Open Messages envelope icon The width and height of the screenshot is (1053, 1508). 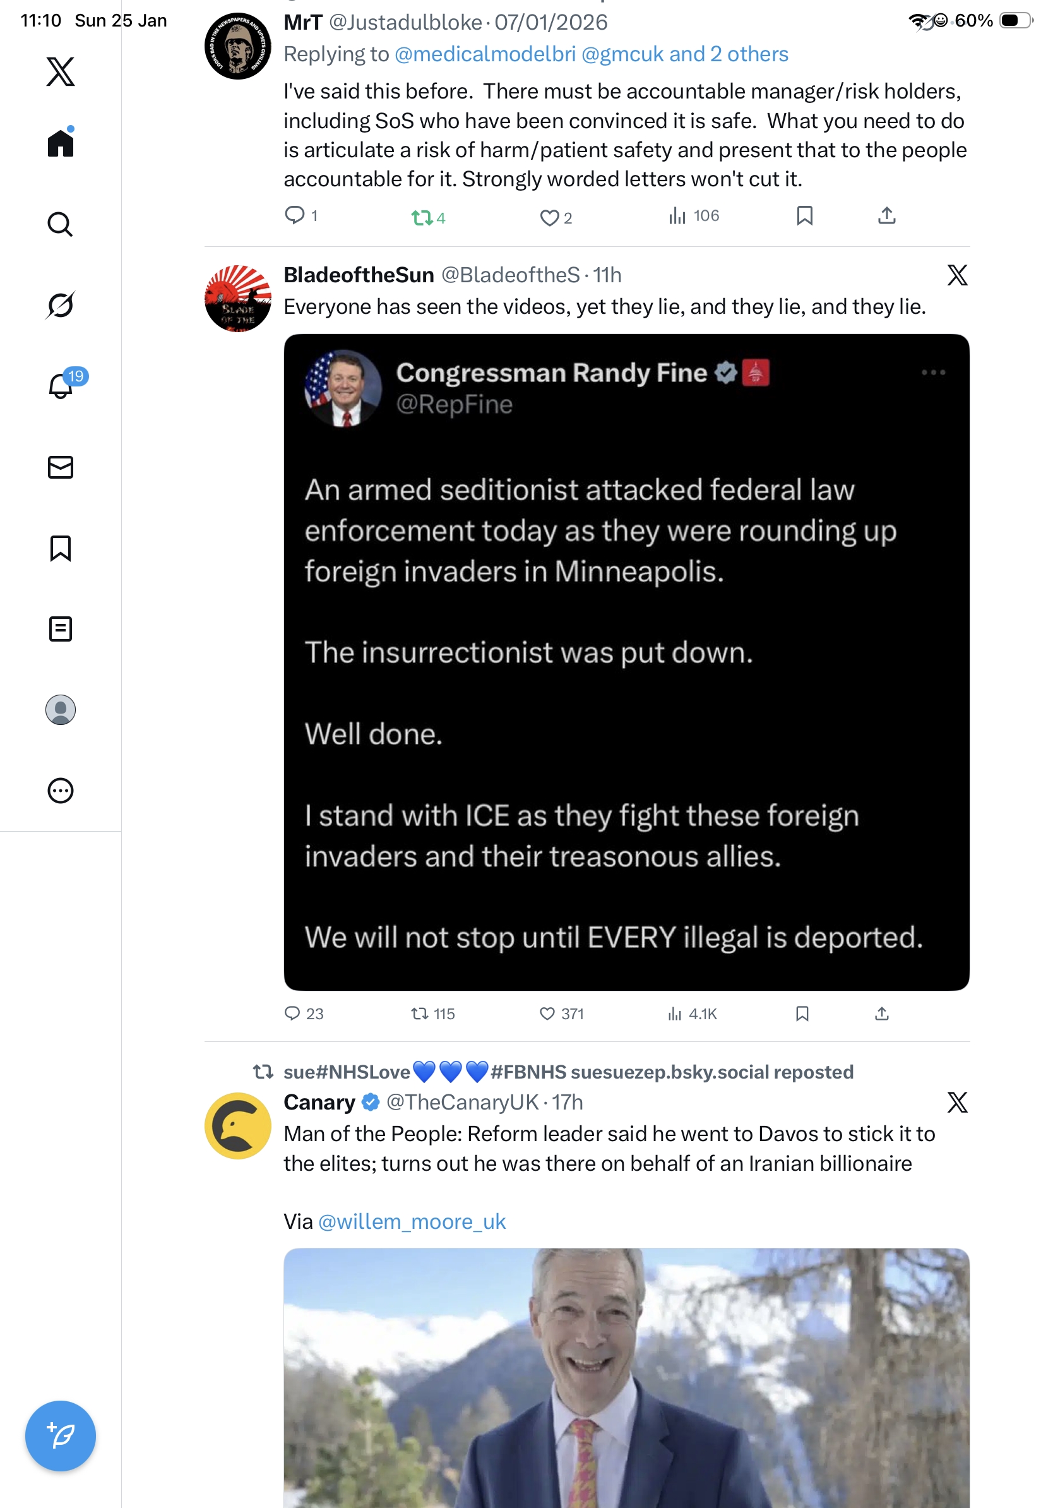click(61, 468)
